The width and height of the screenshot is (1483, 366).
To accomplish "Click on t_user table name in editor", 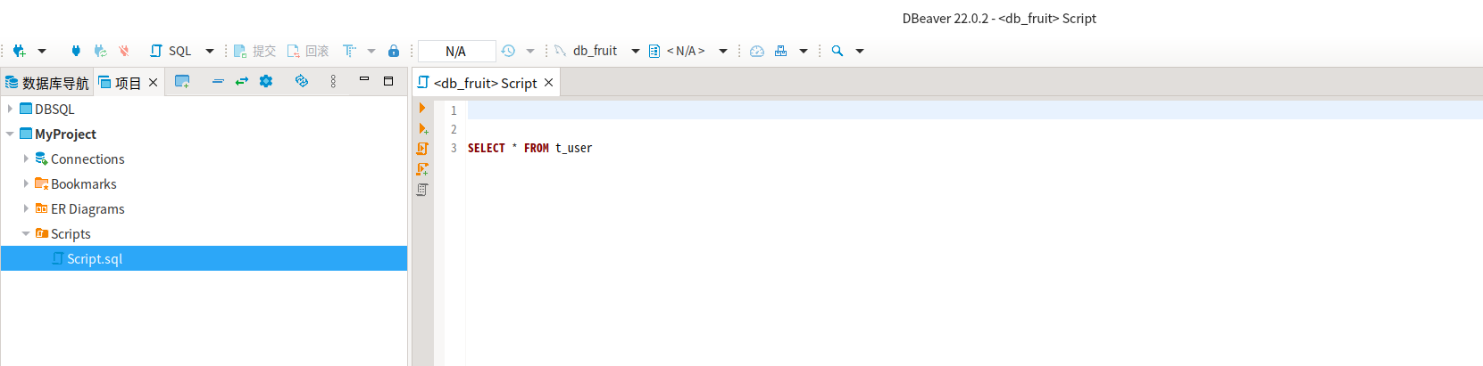I will 573,148.
